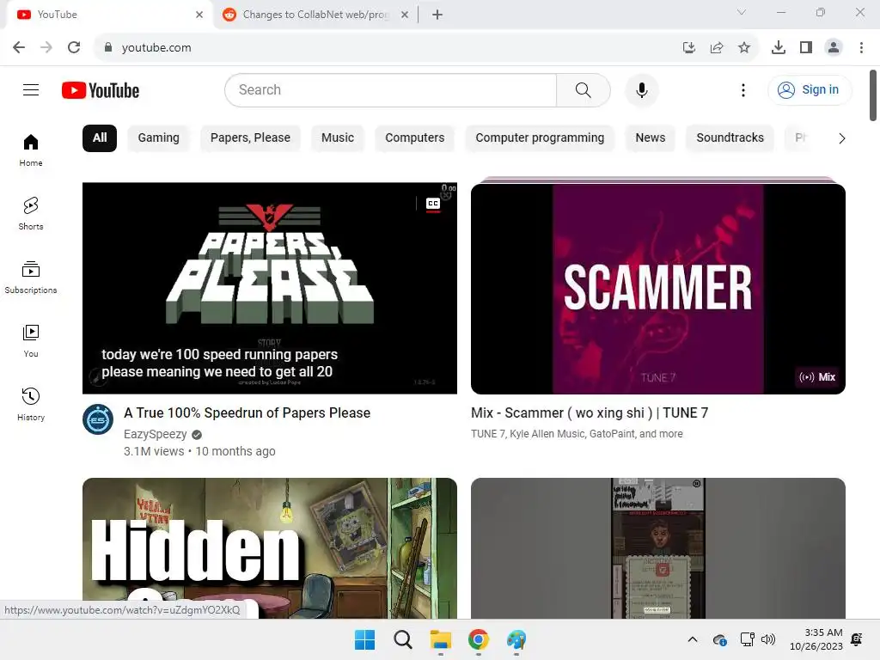Click the Sign in button
Screen dimensions: 880x660
click(x=810, y=89)
